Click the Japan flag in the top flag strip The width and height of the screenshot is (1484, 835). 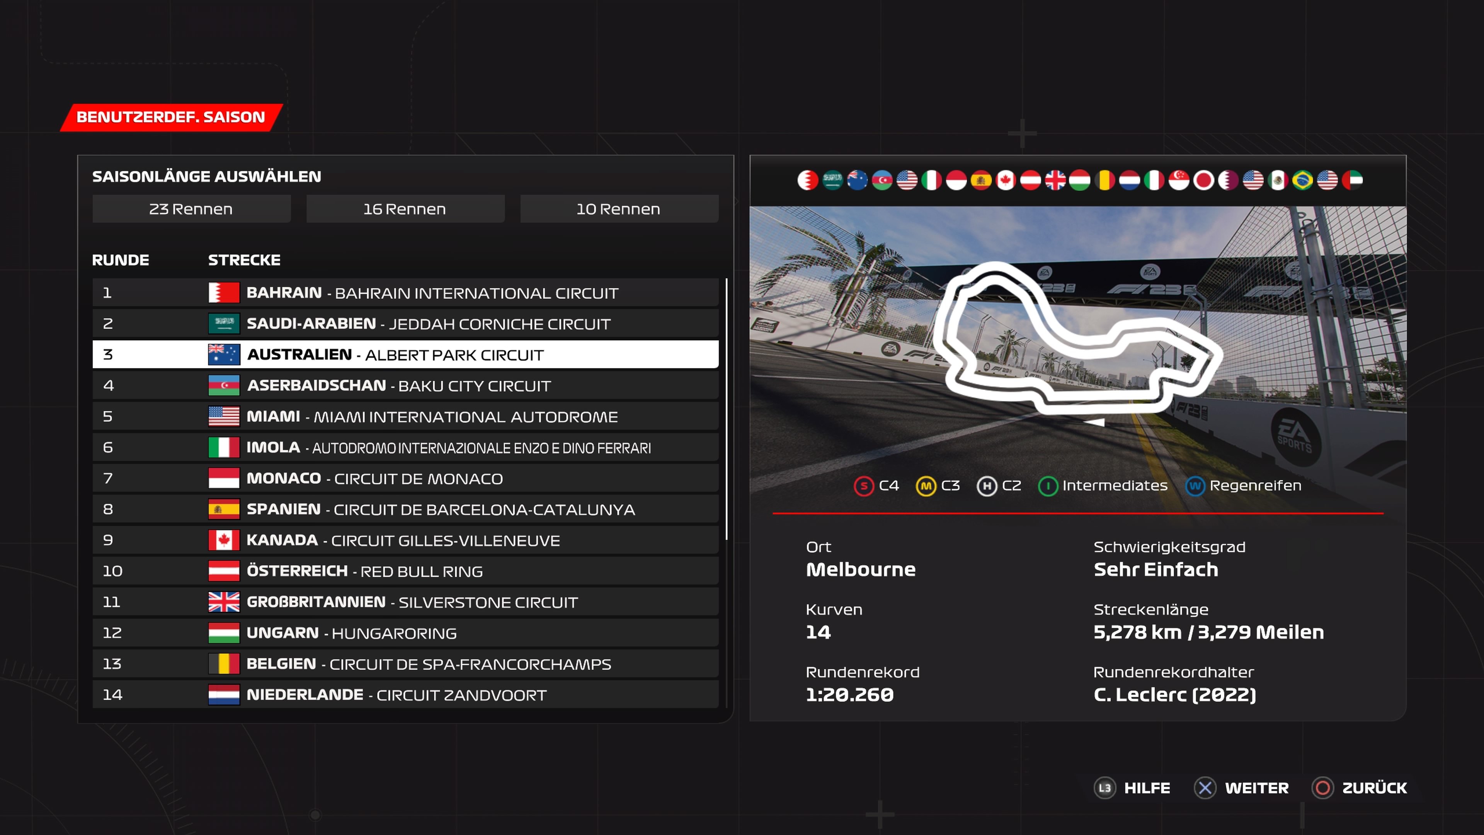coord(1203,181)
